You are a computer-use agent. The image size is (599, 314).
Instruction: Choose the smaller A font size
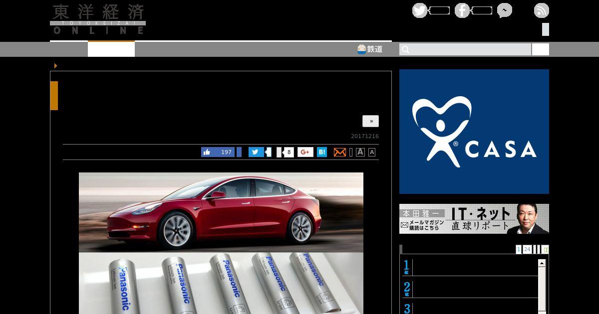point(372,152)
